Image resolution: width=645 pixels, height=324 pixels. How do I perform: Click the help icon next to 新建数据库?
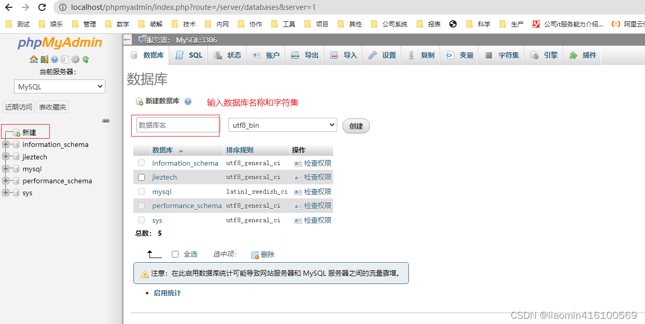(x=188, y=101)
